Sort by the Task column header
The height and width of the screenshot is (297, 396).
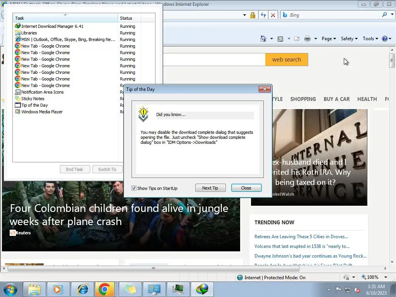65,18
